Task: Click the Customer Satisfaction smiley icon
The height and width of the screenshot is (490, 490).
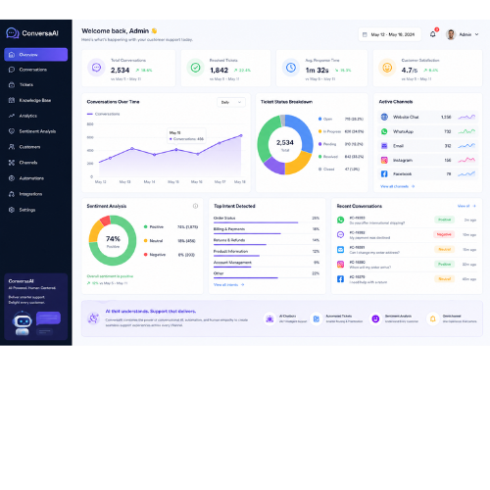Action: tap(387, 68)
